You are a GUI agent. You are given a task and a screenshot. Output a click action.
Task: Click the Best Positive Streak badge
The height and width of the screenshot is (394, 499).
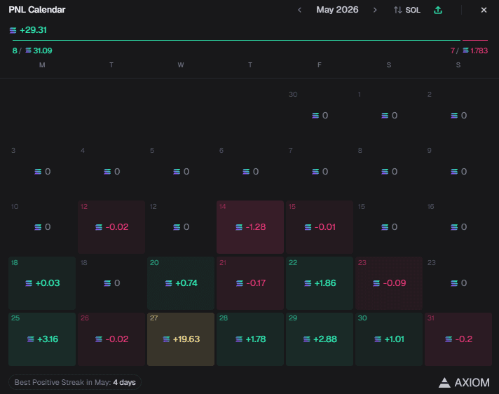(x=75, y=382)
